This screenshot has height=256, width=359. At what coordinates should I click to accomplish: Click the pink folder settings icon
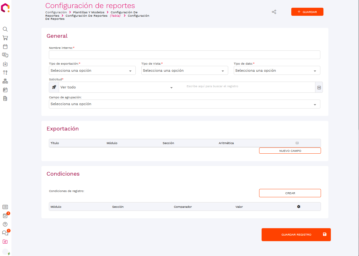(x=5, y=242)
